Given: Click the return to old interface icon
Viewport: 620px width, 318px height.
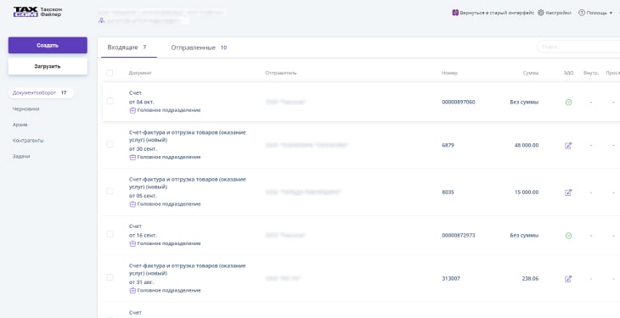Looking at the screenshot, I should pos(455,13).
